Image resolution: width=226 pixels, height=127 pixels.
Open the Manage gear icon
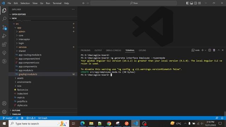pos(4,112)
